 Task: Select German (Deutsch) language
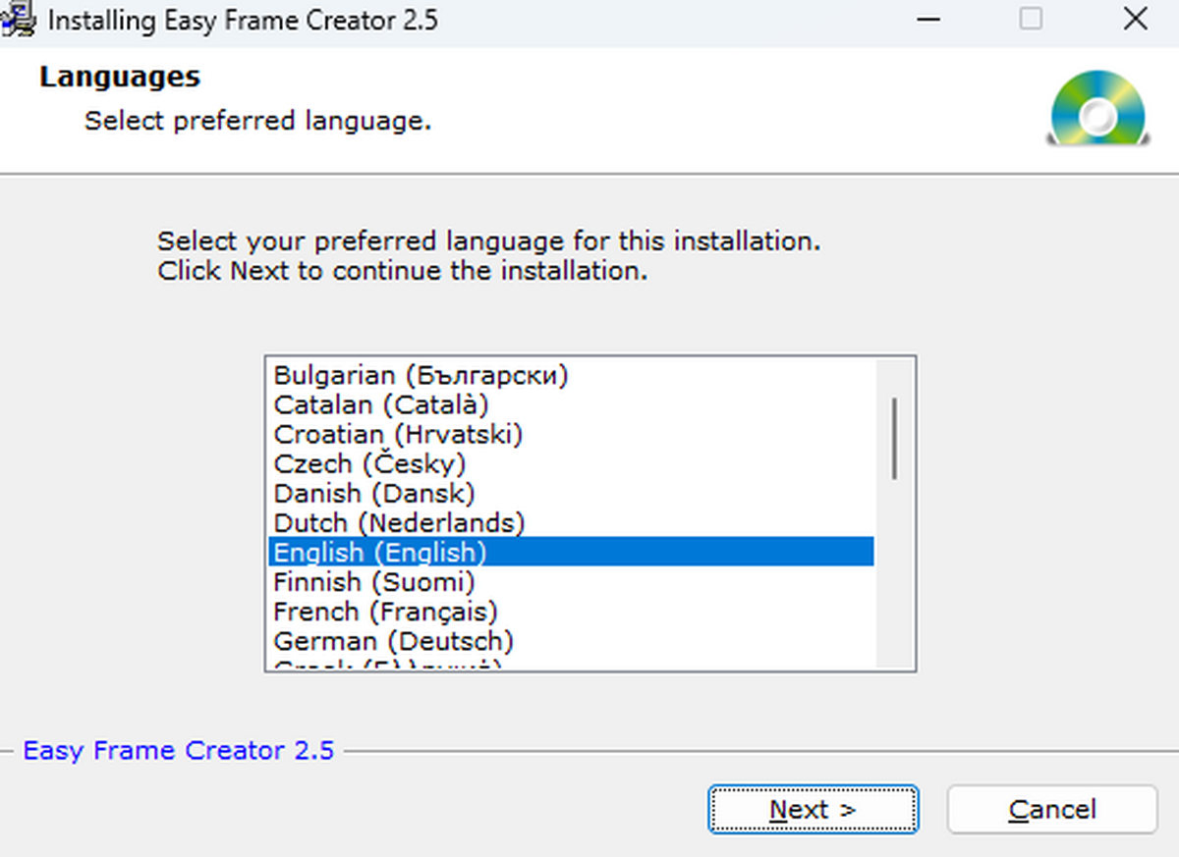click(571, 641)
